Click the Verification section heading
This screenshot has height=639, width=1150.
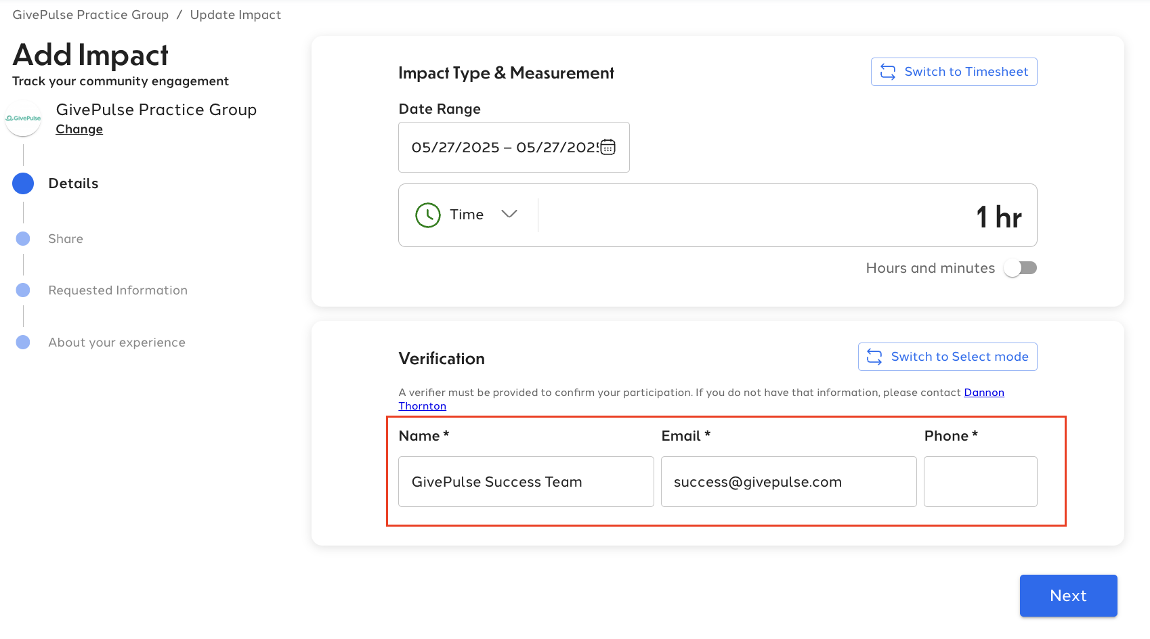click(442, 359)
